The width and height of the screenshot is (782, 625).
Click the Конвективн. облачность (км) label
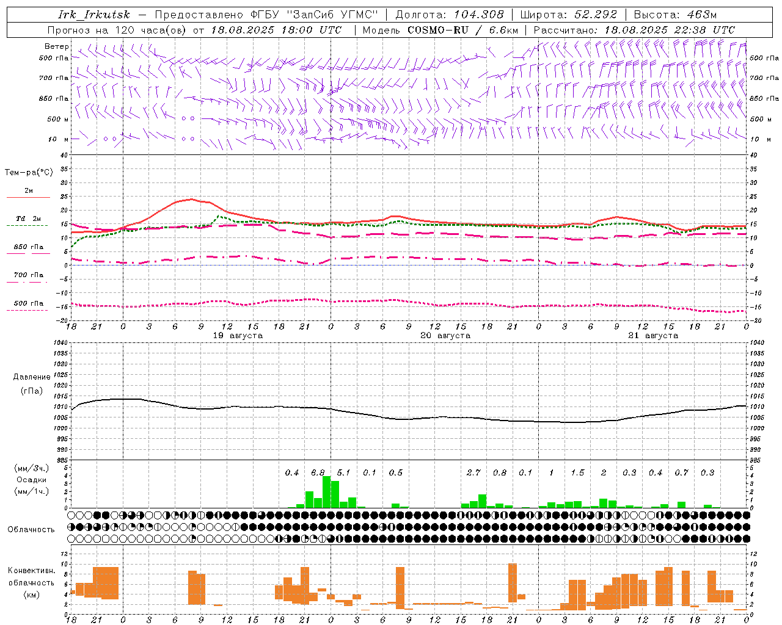pyautogui.click(x=31, y=583)
